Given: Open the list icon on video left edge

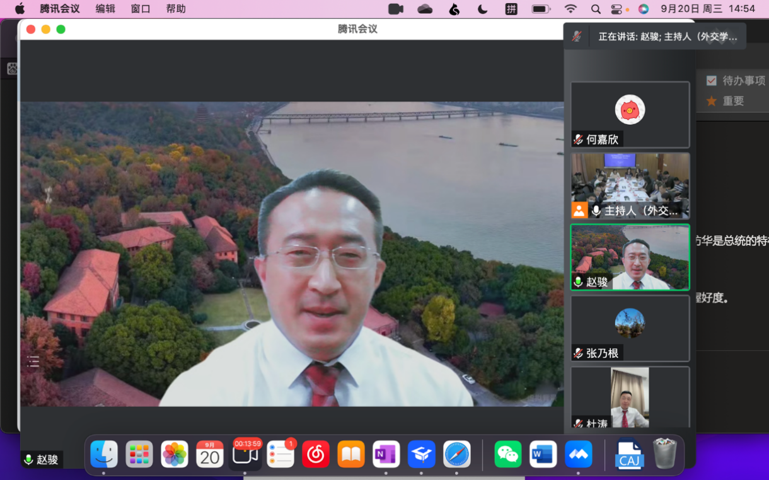Looking at the screenshot, I should pos(33,361).
